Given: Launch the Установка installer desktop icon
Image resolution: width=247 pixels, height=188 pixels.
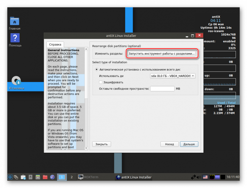Looking at the screenshot, I should (x=16, y=83).
